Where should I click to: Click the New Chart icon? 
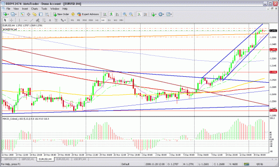[5, 14]
